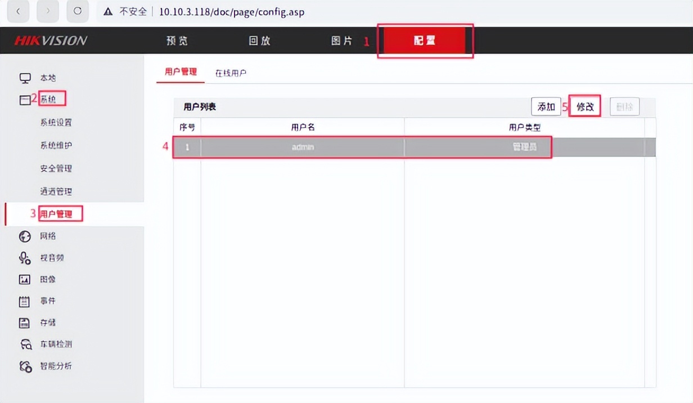Select the 车辆检测 vehicle detection icon
Screen dimensions: 693x403
(x=25, y=344)
